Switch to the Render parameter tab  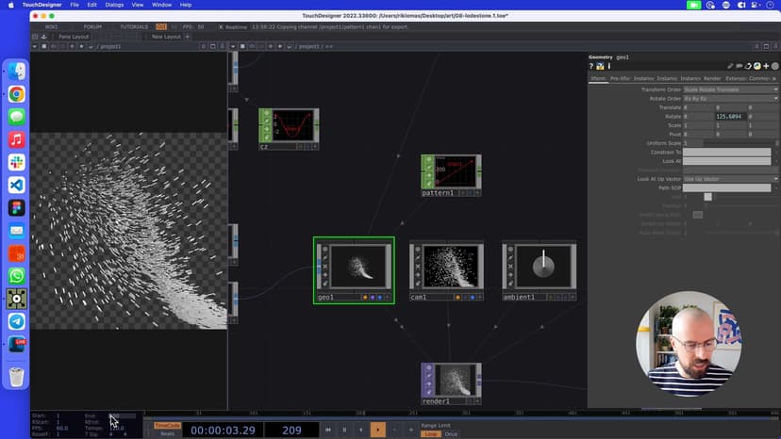point(712,78)
